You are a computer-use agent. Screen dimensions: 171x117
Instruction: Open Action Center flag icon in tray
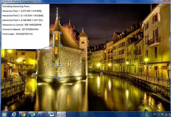pos(162,114)
